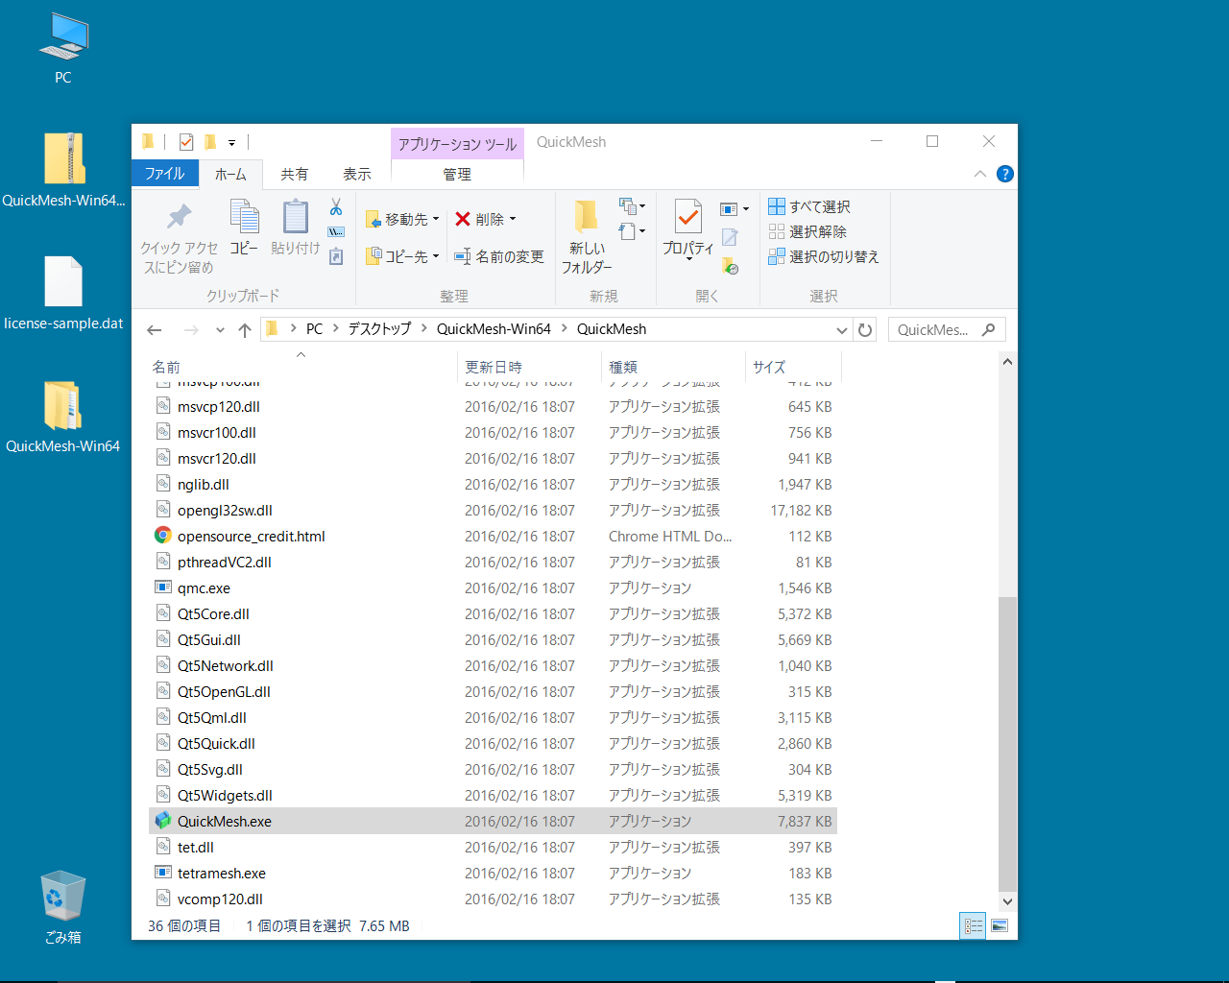Click Select none
The width and height of the screenshot is (1229, 983).
807,231
